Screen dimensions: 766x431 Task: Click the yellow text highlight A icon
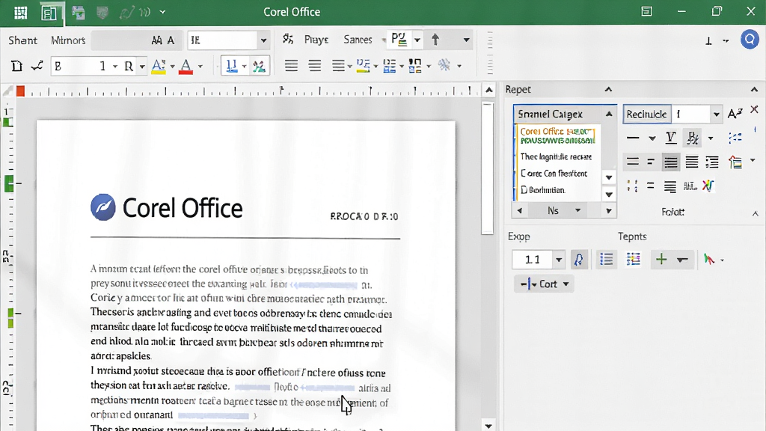(159, 67)
